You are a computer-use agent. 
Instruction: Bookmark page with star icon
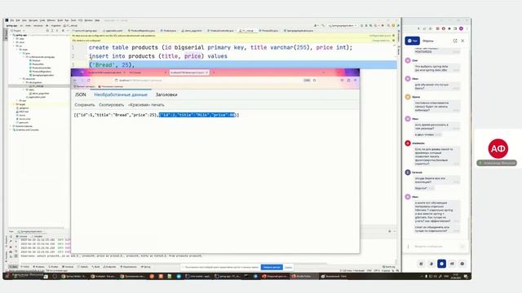click(314, 80)
